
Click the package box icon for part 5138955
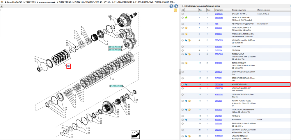186,34
